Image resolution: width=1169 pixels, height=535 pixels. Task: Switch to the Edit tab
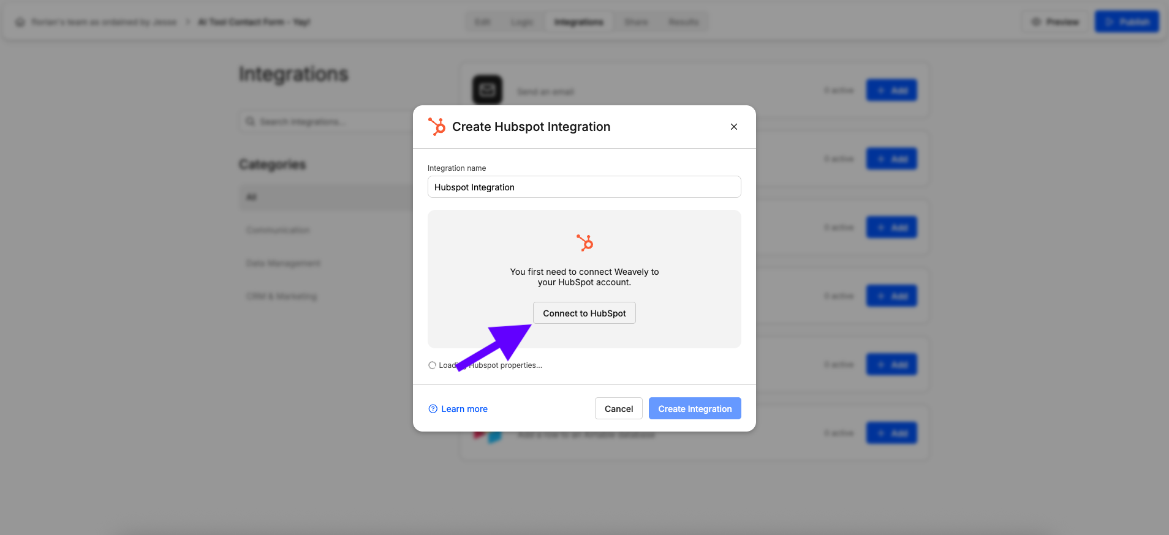(x=482, y=22)
